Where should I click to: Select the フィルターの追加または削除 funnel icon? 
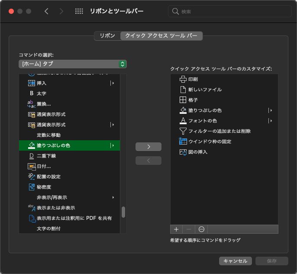(x=183, y=131)
